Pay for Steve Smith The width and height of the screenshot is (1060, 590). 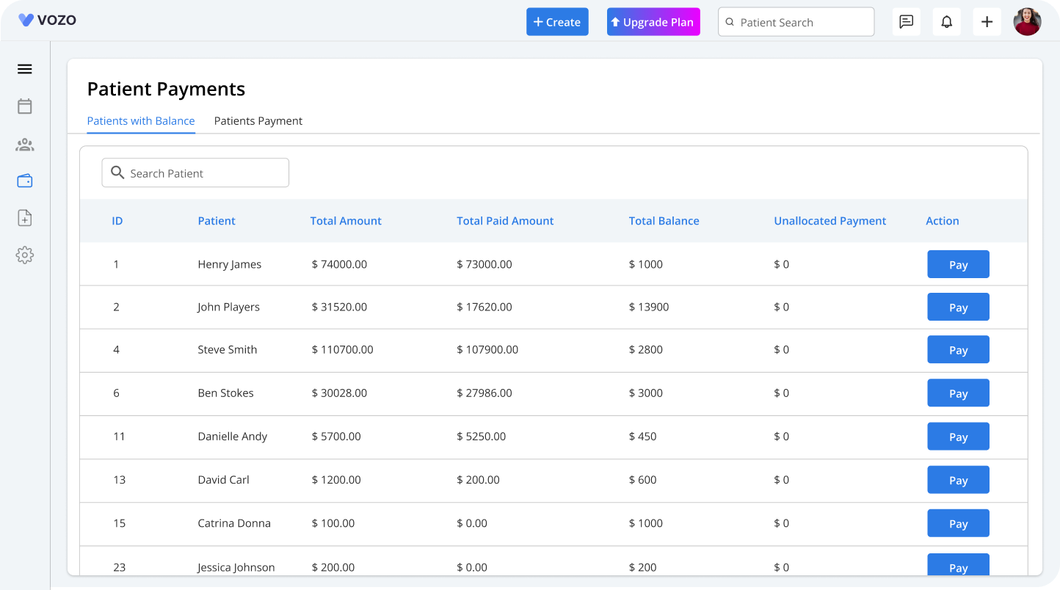(958, 350)
